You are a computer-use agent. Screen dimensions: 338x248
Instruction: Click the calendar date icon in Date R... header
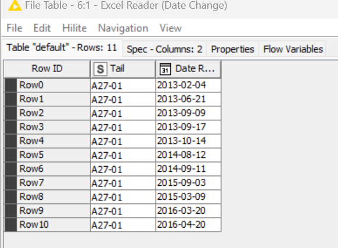166,69
